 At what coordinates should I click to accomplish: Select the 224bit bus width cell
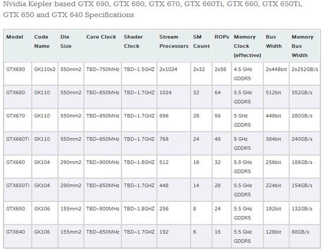pos(276,189)
